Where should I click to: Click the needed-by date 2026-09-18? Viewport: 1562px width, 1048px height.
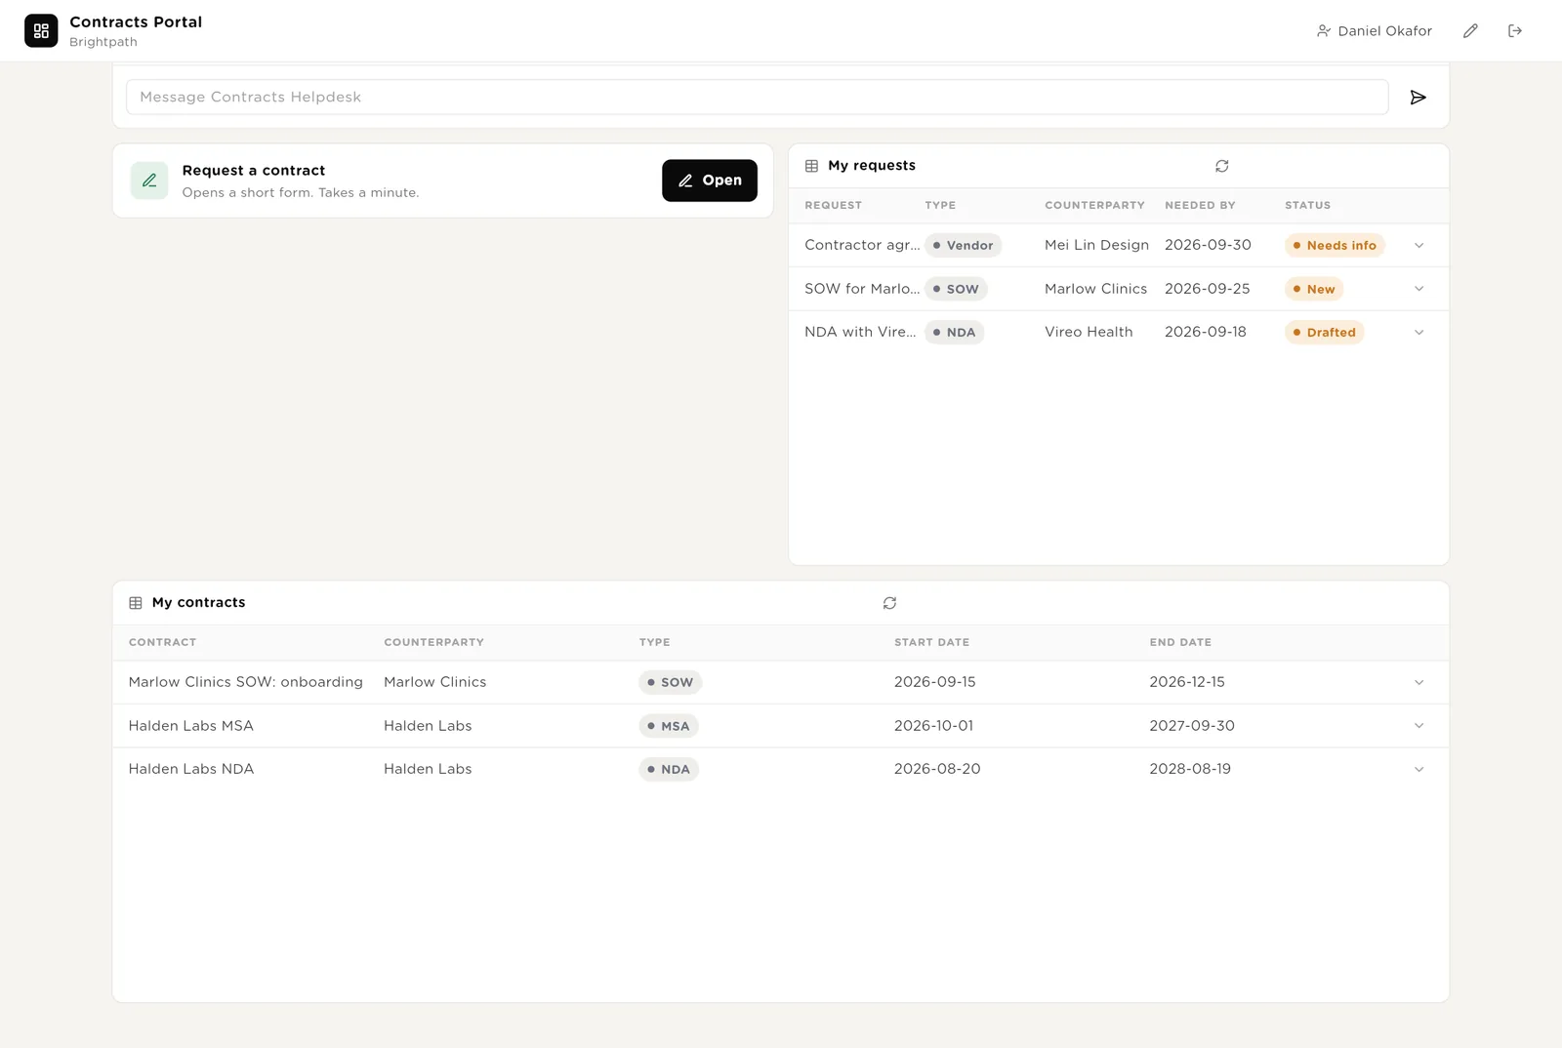tap(1205, 332)
